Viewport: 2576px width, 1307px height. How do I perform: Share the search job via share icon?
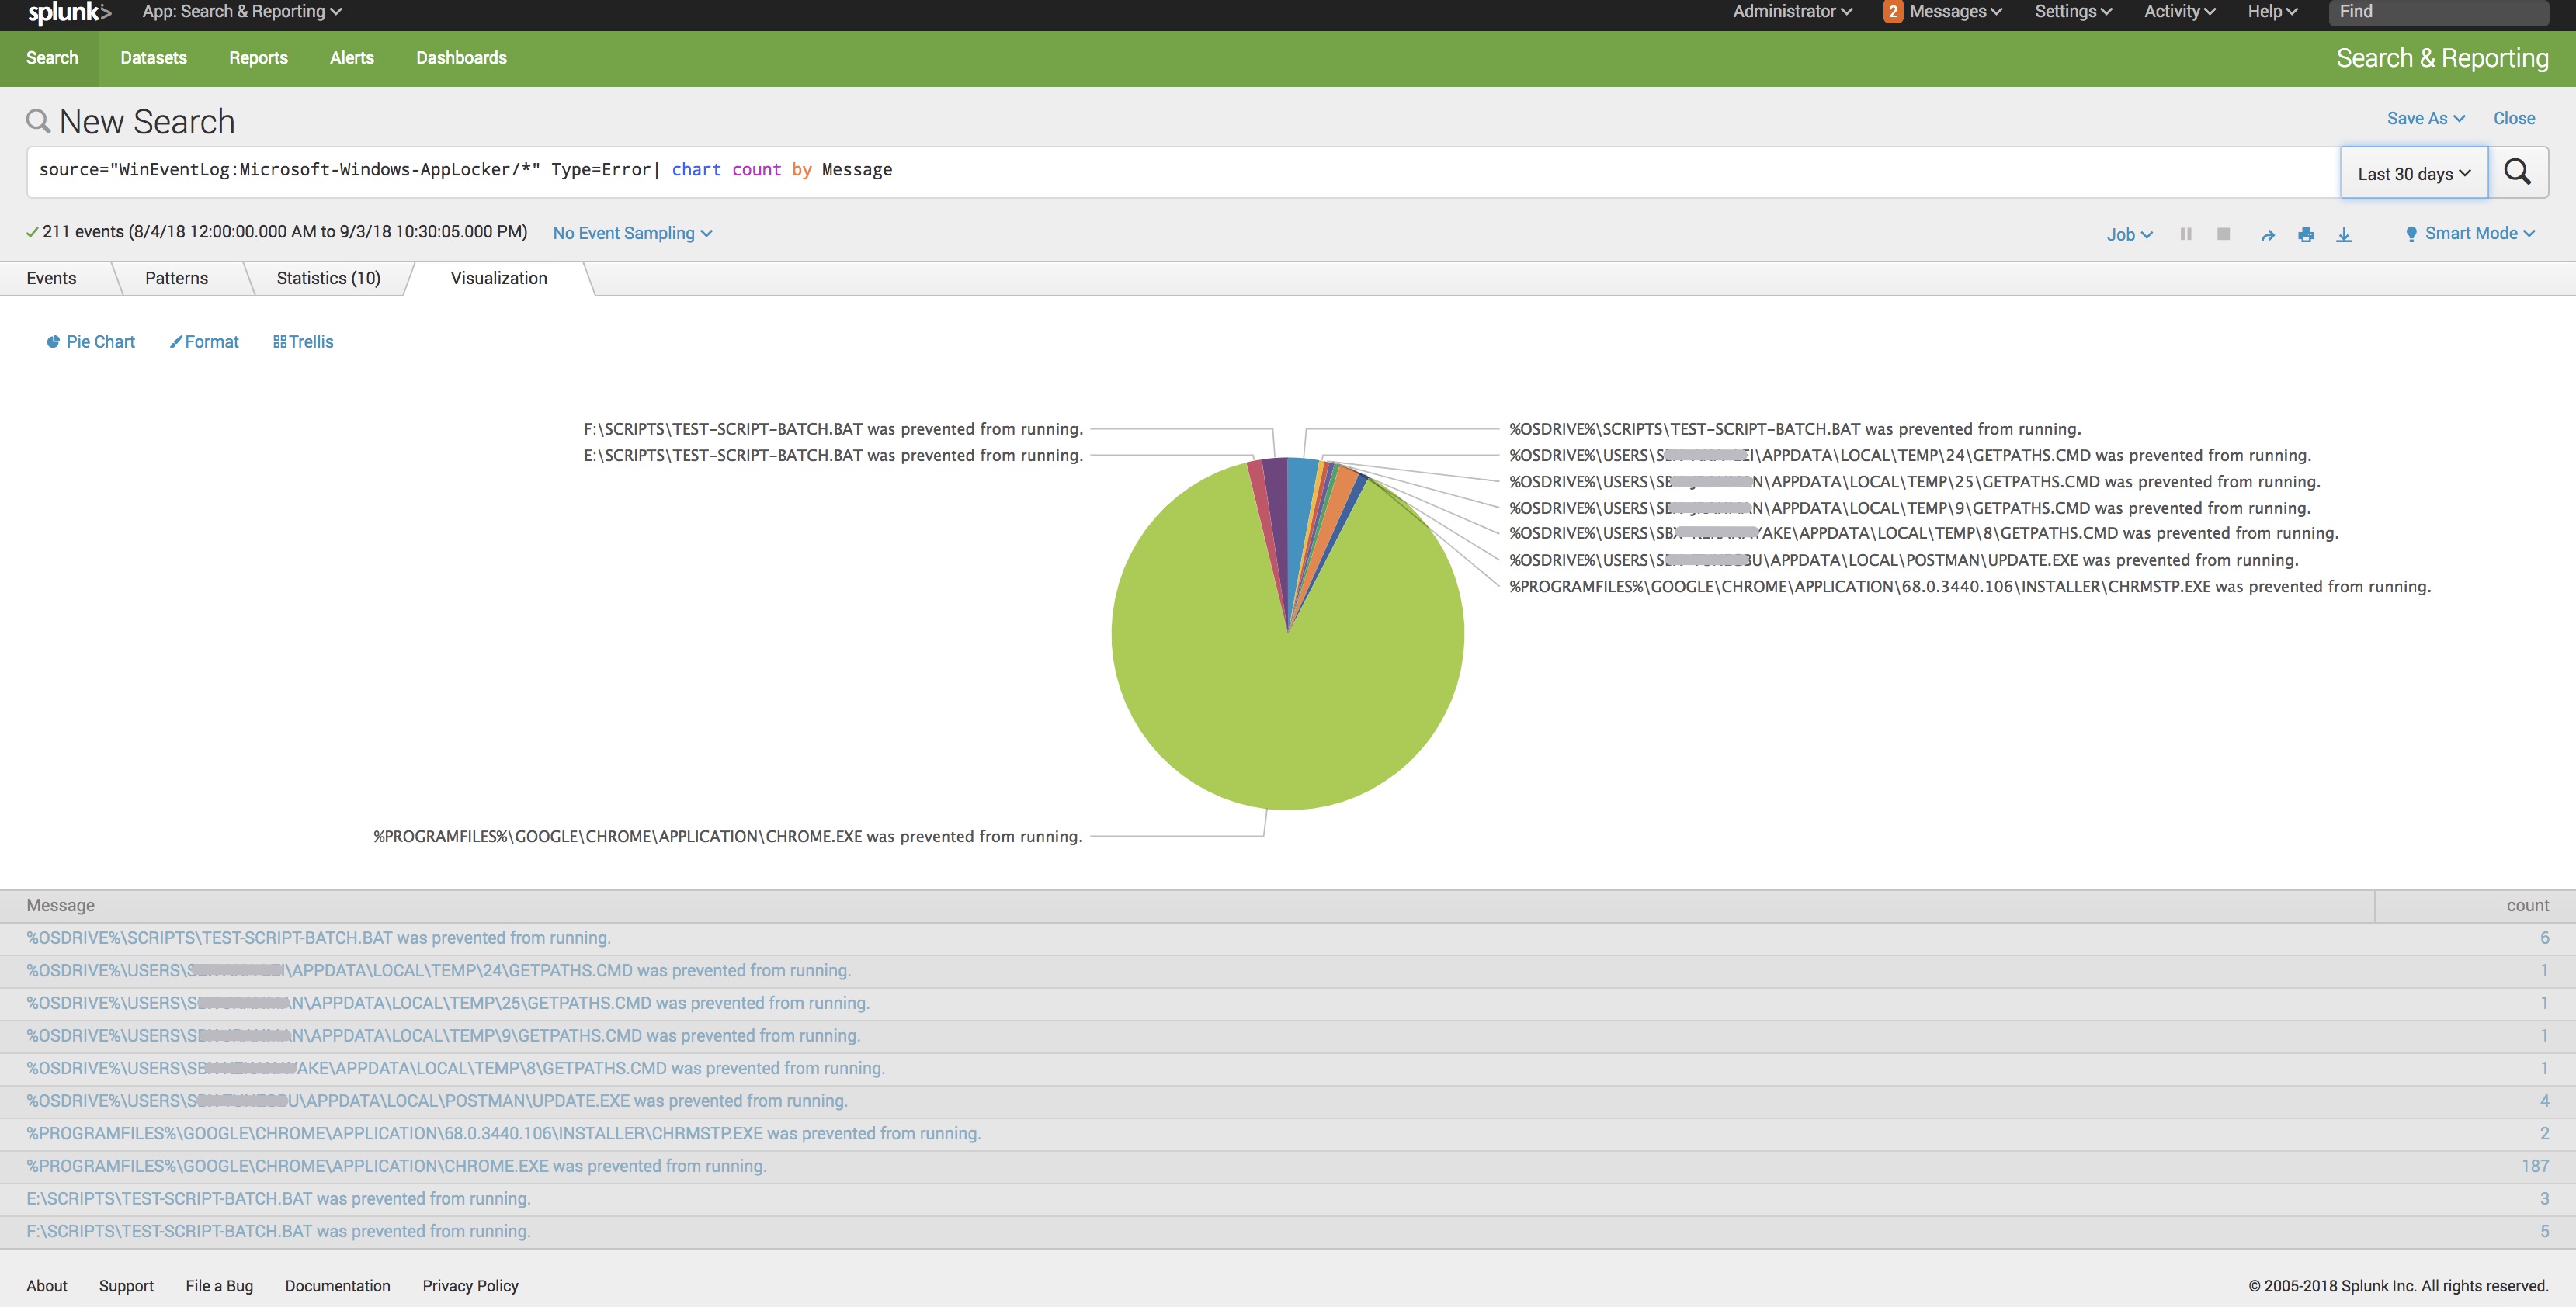coord(2267,233)
